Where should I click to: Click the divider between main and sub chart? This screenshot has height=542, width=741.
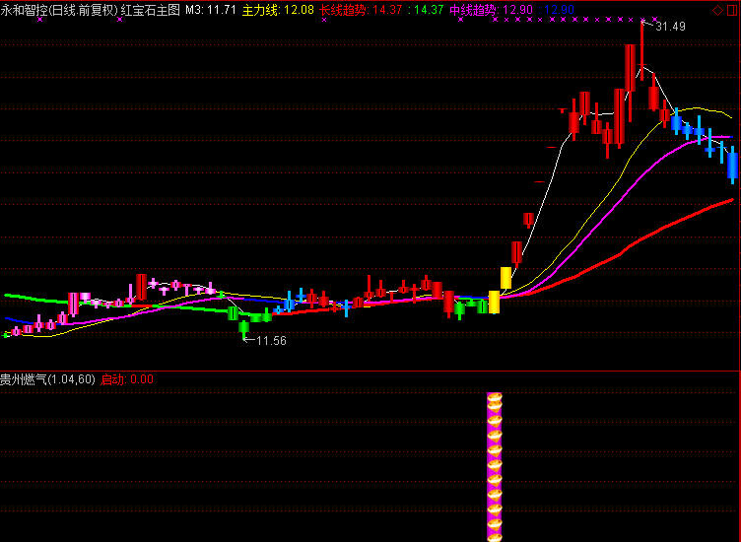coord(370,371)
